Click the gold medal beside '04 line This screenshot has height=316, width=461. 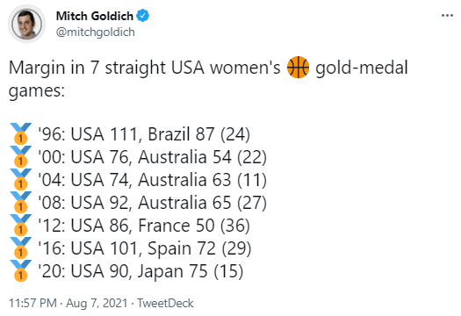coord(20,179)
